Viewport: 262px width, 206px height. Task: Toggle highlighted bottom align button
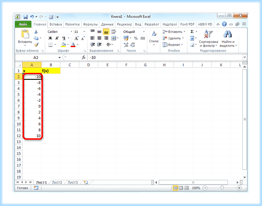(106, 31)
